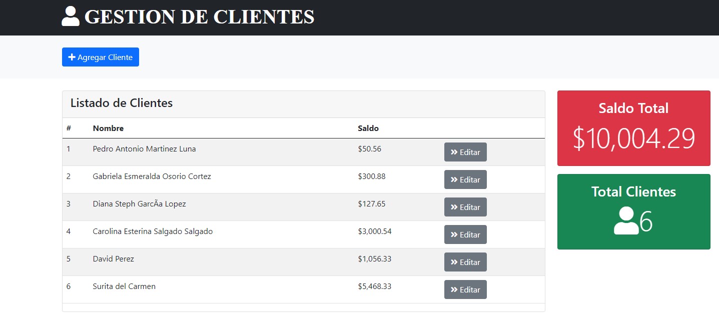Select the name Pedro Antonio Martinez Luna
Image resolution: width=719 pixels, height=334 pixels.
pyautogui.click(x=144, y=149)
